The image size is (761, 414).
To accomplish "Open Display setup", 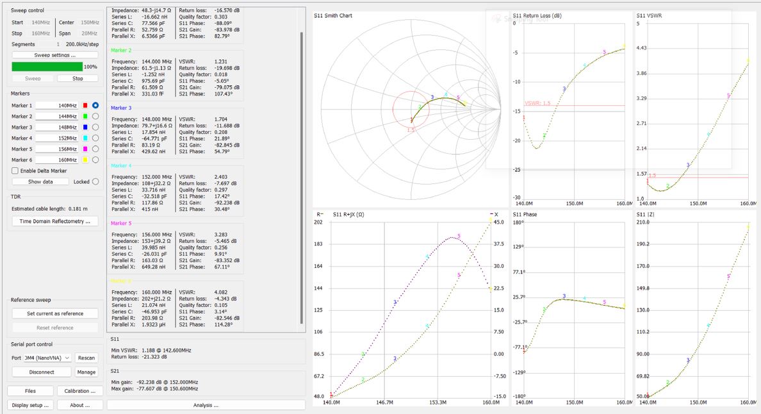I will point(30,405).
